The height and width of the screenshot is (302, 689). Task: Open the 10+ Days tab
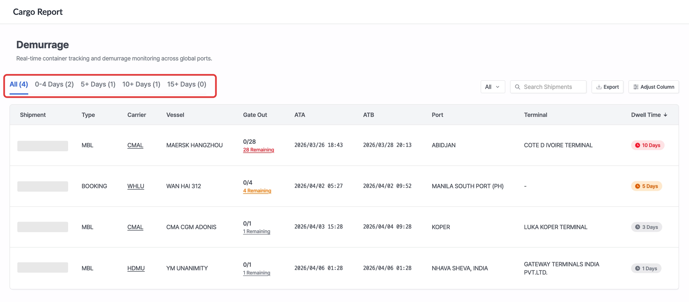click(141, 84)
